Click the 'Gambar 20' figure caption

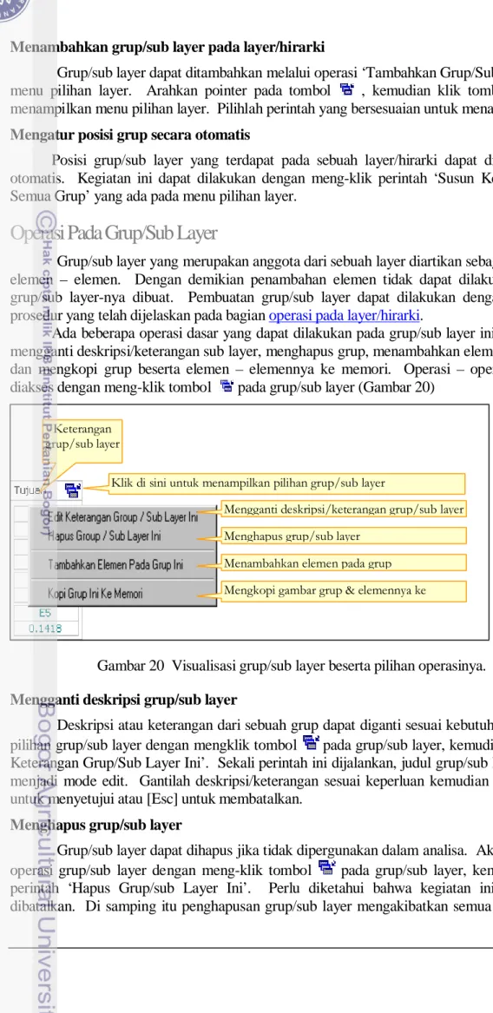(x=292, y=666)
